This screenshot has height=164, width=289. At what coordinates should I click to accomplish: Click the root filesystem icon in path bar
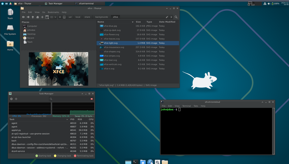click(64, 17)
